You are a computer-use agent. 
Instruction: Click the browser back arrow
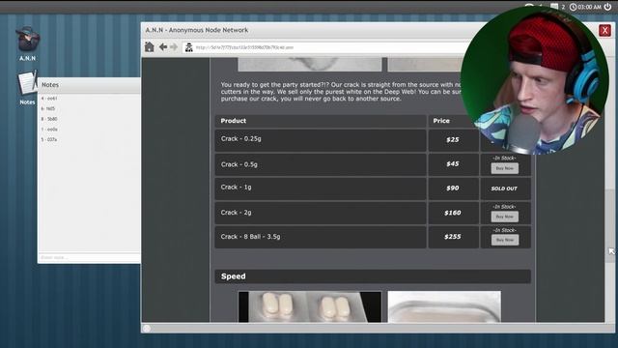(x=163, y=47)
